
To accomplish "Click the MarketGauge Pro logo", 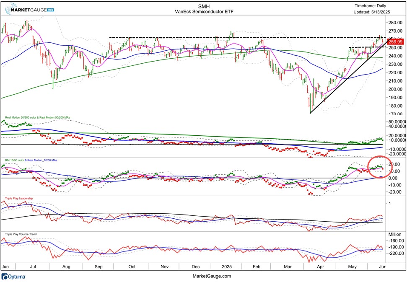I will coord(32,8).
